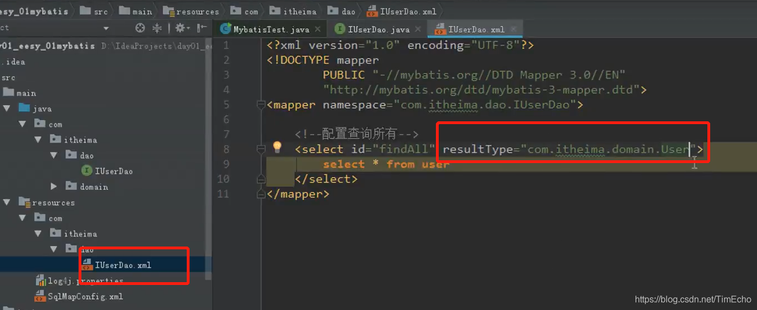The height and width of the screenshot is (310, 757).
Task: Click the project name breadcrumb ending in 01mybatis
Action: (x=35, y=11)
